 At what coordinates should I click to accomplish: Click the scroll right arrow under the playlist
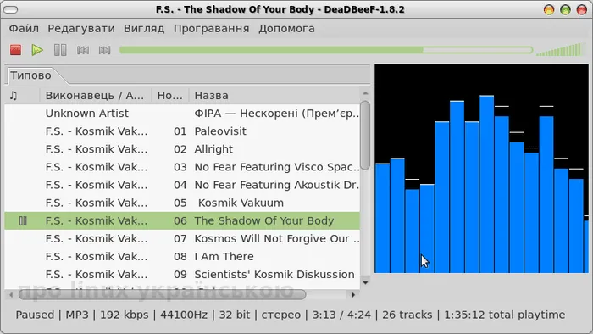353,294
